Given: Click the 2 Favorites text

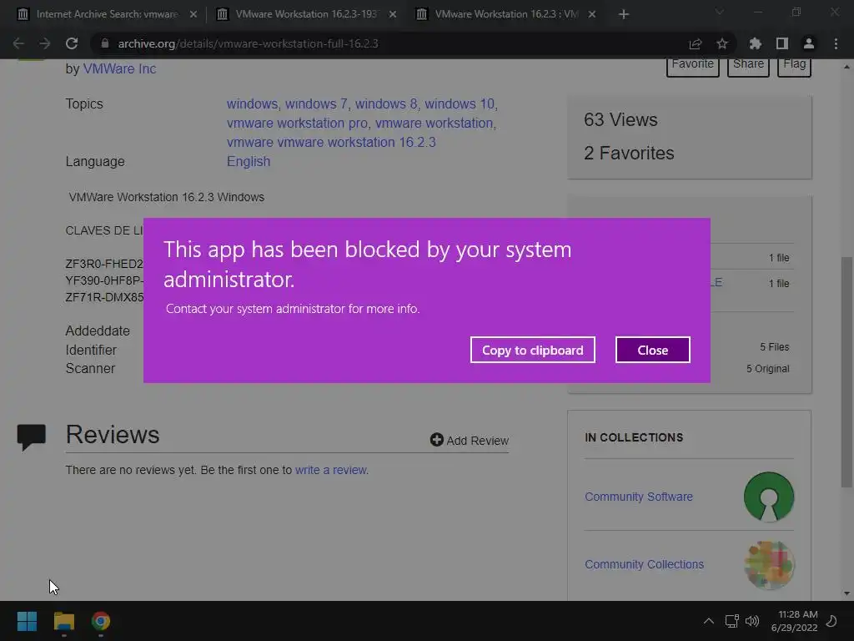Looking at the screenshot, I should (x=629, y=154).
